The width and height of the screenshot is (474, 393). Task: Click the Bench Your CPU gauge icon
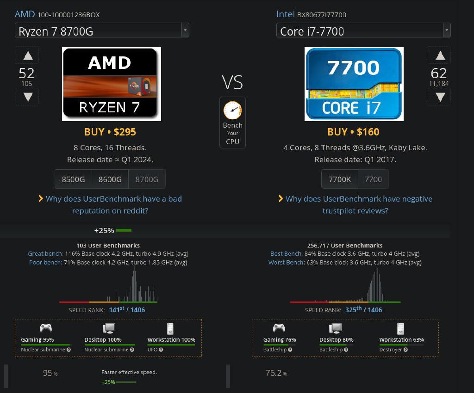tap(232, 111)
